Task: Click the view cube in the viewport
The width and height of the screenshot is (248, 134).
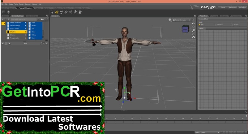Action: point(185,29)
